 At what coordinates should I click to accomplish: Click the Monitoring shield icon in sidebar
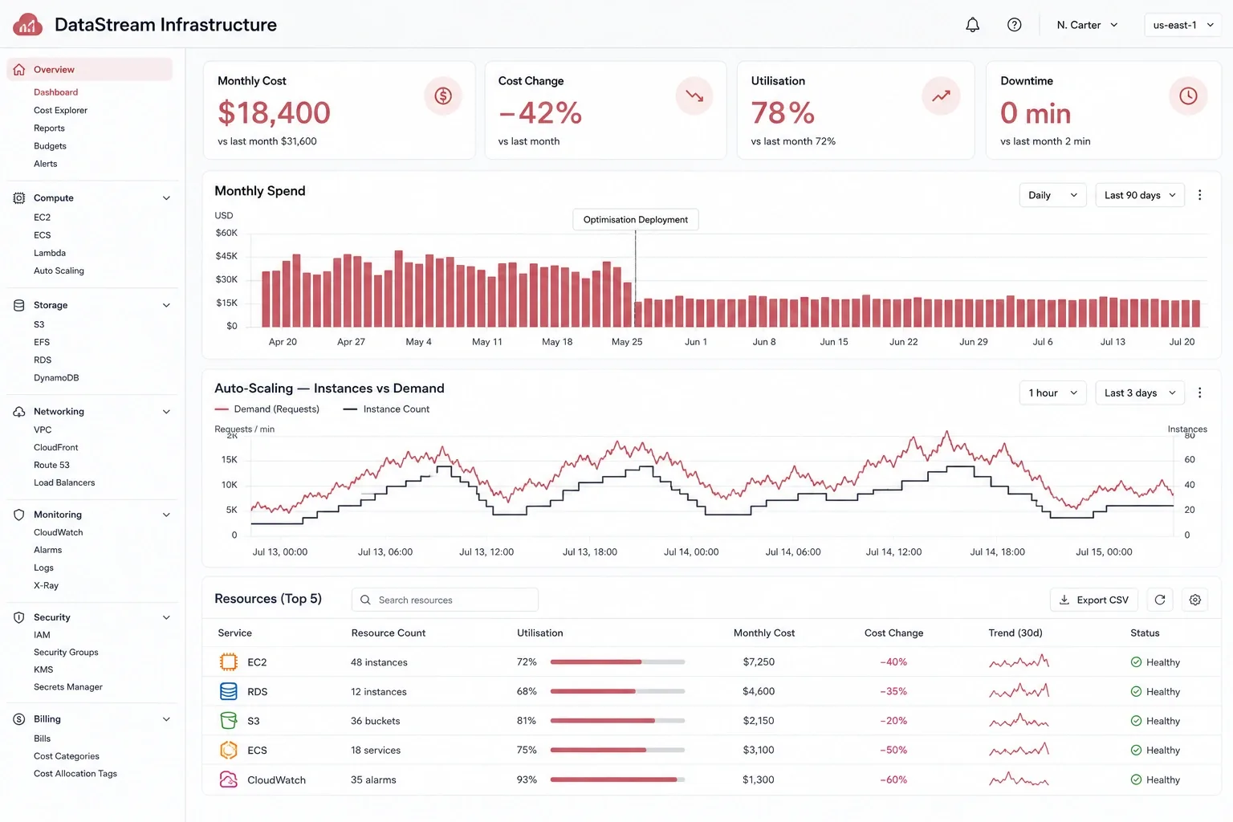[19, 515]
